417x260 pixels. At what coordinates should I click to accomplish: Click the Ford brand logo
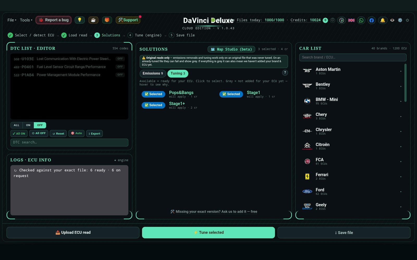point(307,191)
